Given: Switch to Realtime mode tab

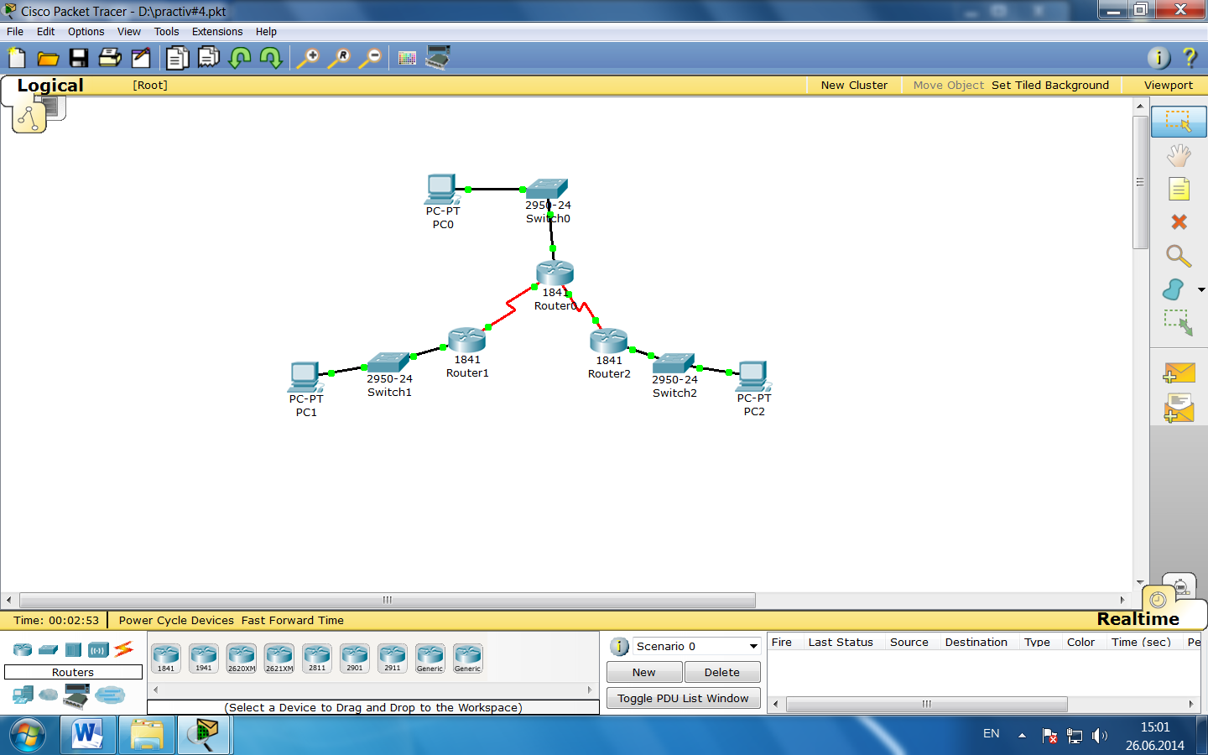Looking at the screenshot, I should pyautogui.click(x=1138, y=618).
